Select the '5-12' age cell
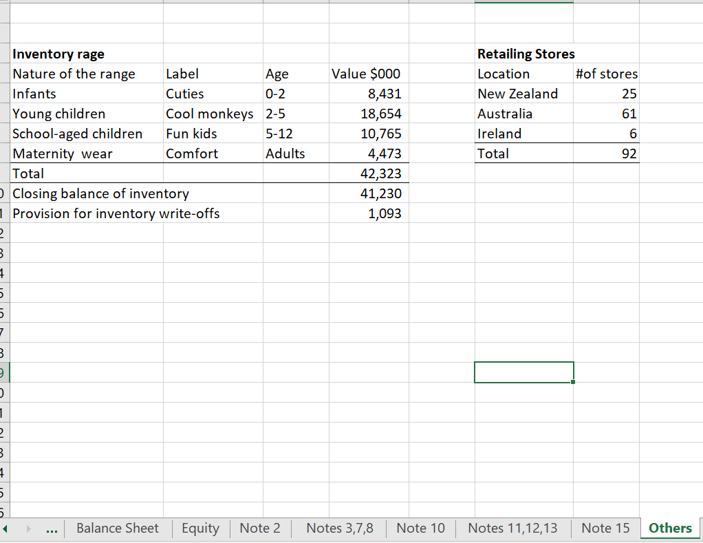 coord(296,134)
